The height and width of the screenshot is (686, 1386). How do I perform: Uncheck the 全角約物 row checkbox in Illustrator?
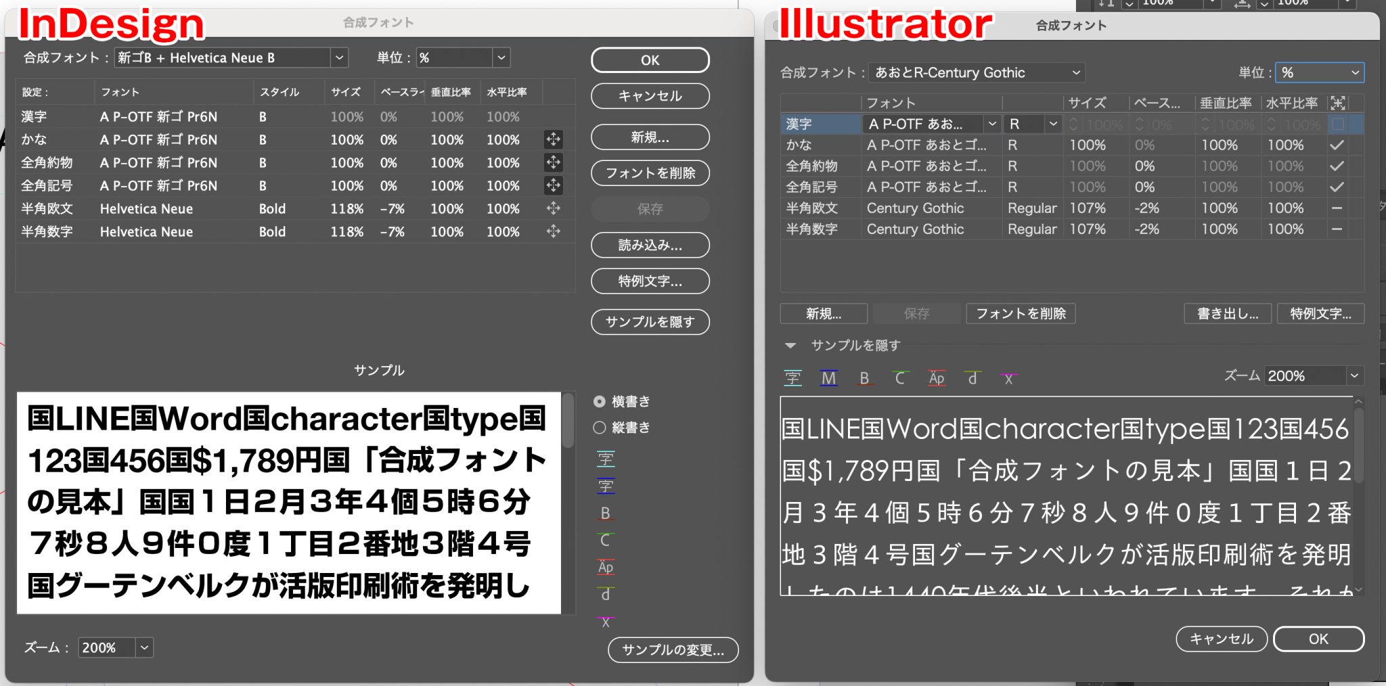[x=1336, y=166]
